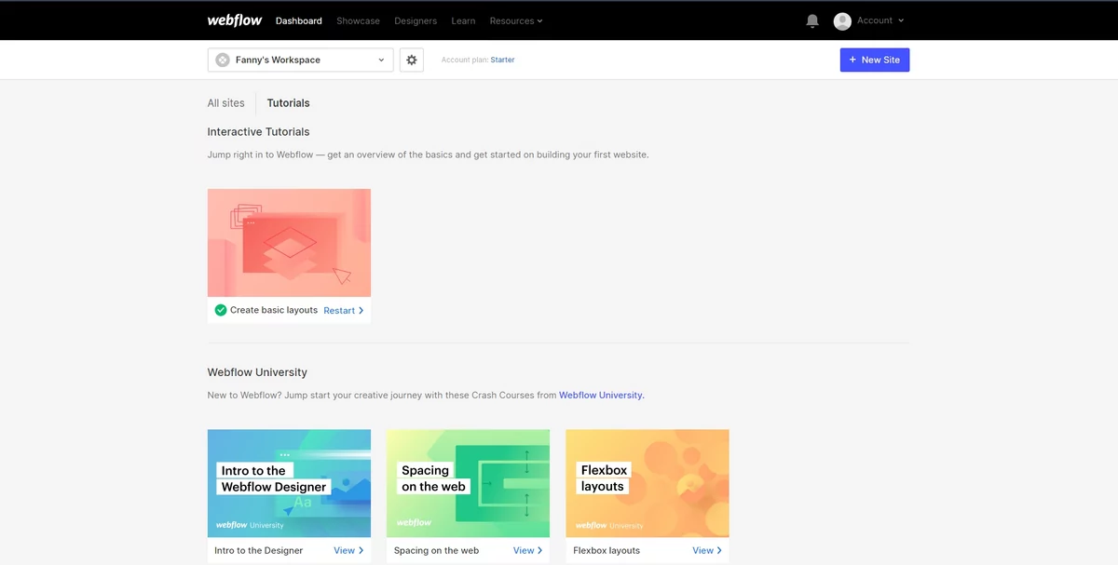Open Create basic layouts tutorial thumbnail

(289, 243)
